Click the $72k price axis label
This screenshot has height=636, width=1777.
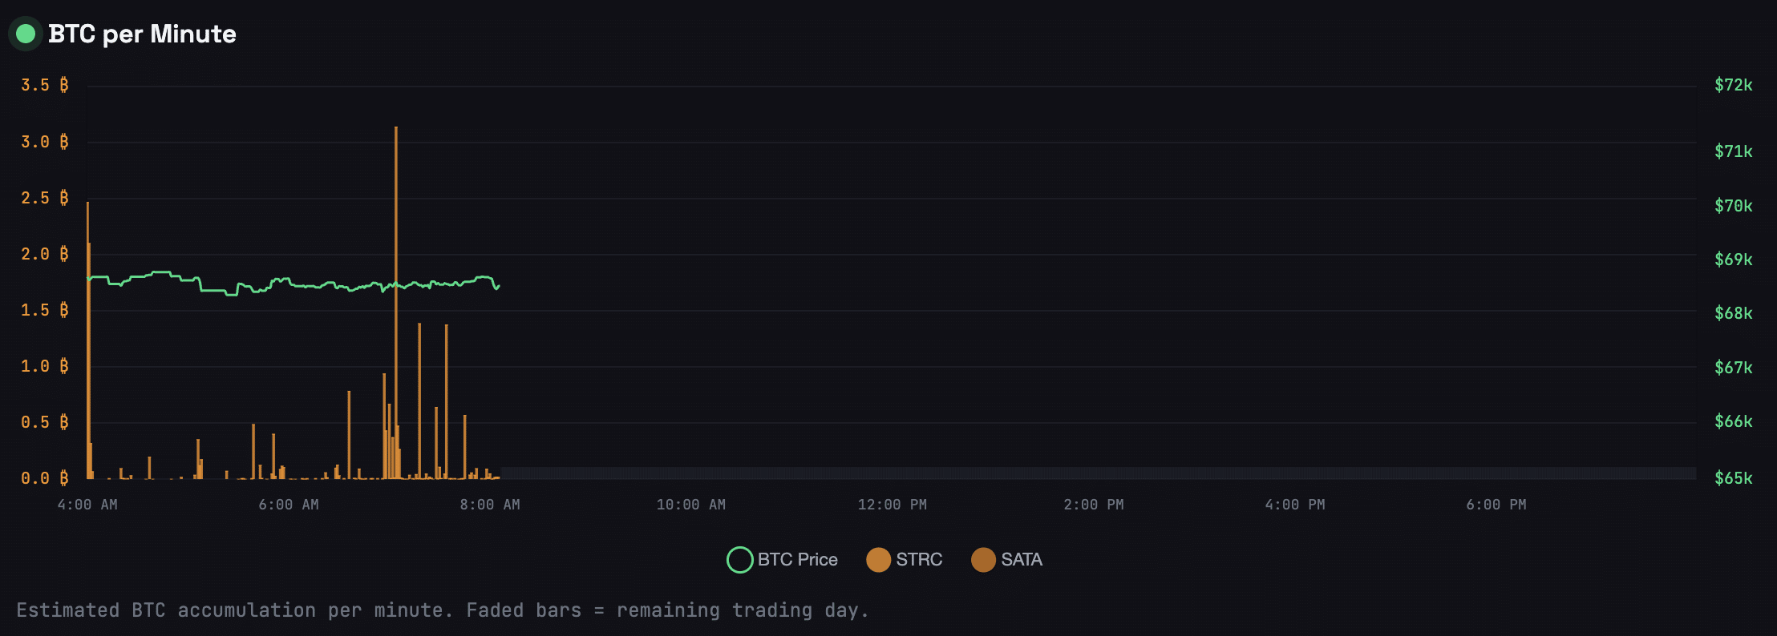(1733, 85)
